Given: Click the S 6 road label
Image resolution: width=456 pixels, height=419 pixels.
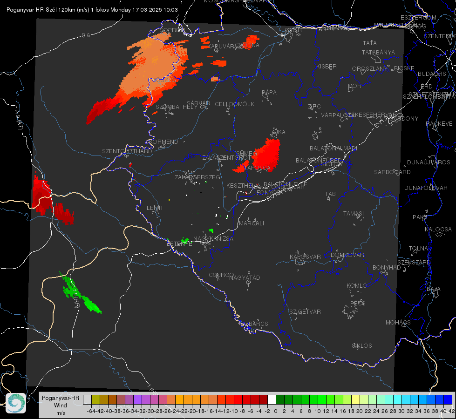Looking at the screenshot, I should point(86,35).
